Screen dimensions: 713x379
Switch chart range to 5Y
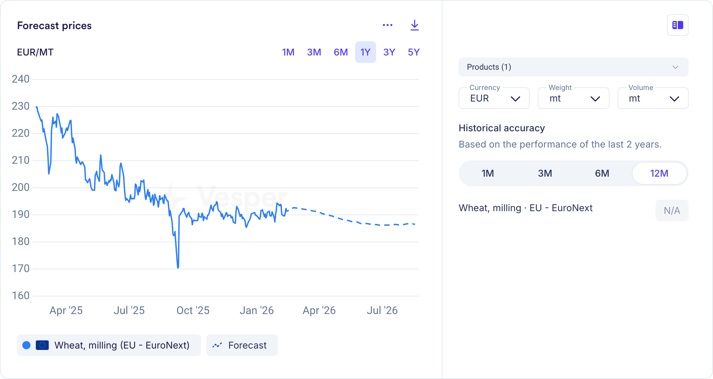(x=413, y=52)
